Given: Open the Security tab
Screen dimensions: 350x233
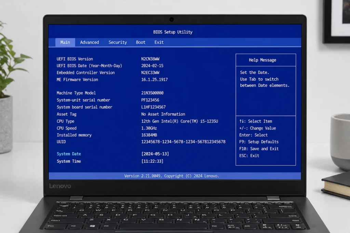Looking at the screenshot, I should 118,42.
